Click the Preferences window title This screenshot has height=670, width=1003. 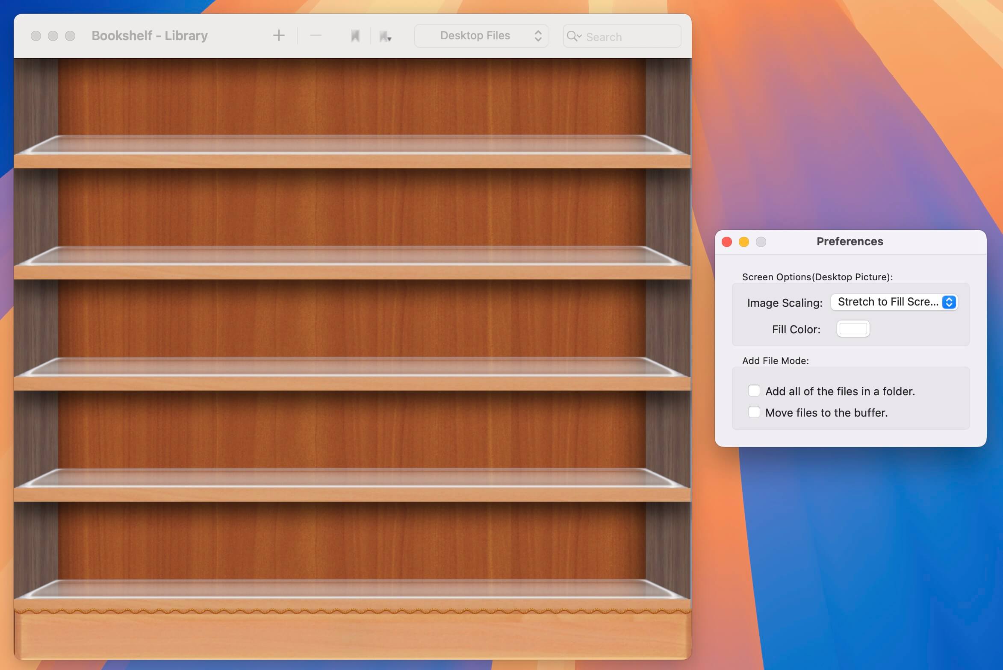[x=850, y=241]
